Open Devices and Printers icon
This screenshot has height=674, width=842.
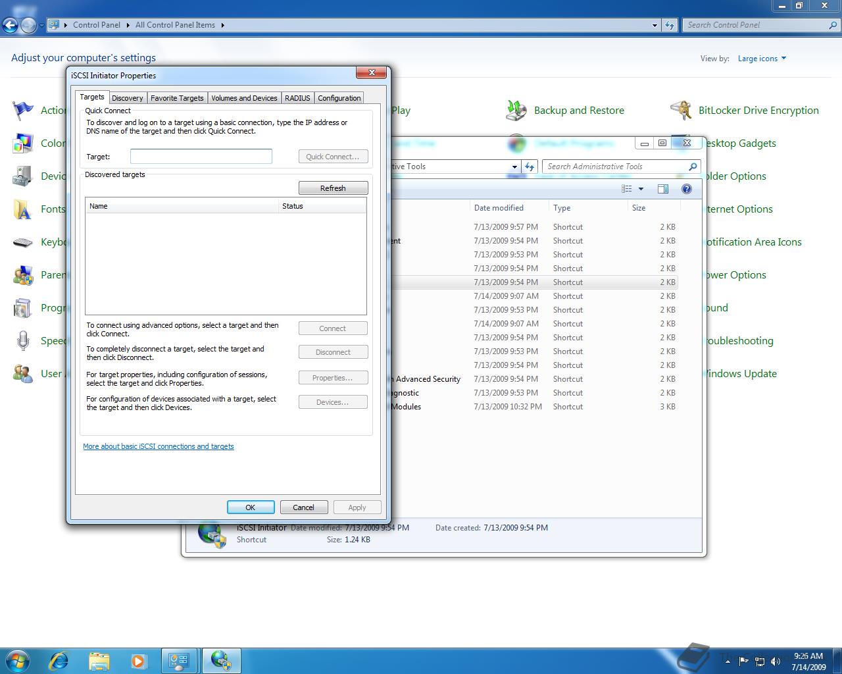(23, 176)
